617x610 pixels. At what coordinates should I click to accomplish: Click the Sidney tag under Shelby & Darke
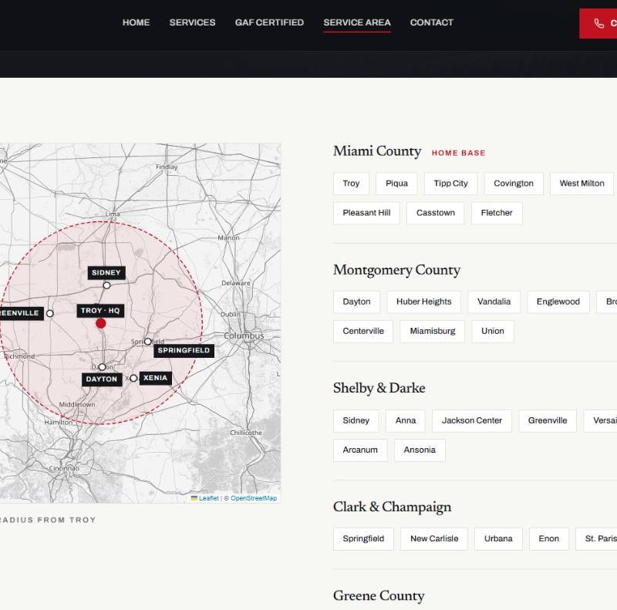356,421
